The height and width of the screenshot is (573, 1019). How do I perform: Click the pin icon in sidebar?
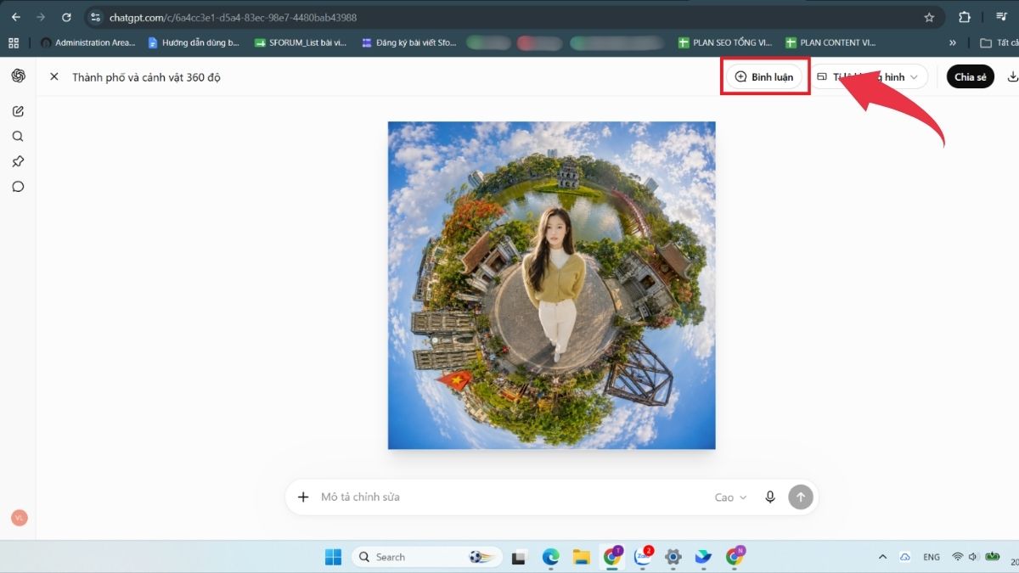point(18,161)
